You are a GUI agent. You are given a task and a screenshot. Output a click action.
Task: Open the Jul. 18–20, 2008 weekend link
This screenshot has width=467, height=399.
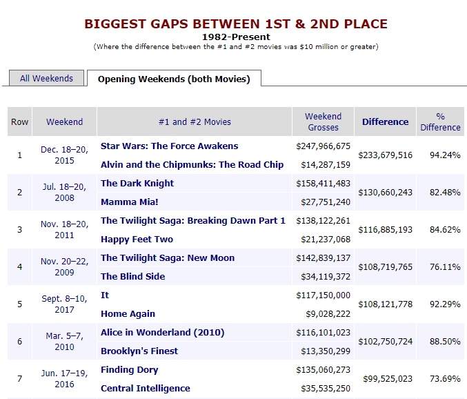[64, 192]
